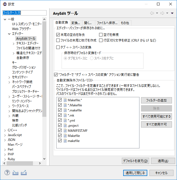Select キー in the tree

coord(14,63)
